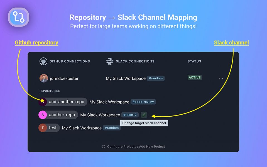
Task: Click My Slack Workspace next to test repo
Action: (81, 128)
